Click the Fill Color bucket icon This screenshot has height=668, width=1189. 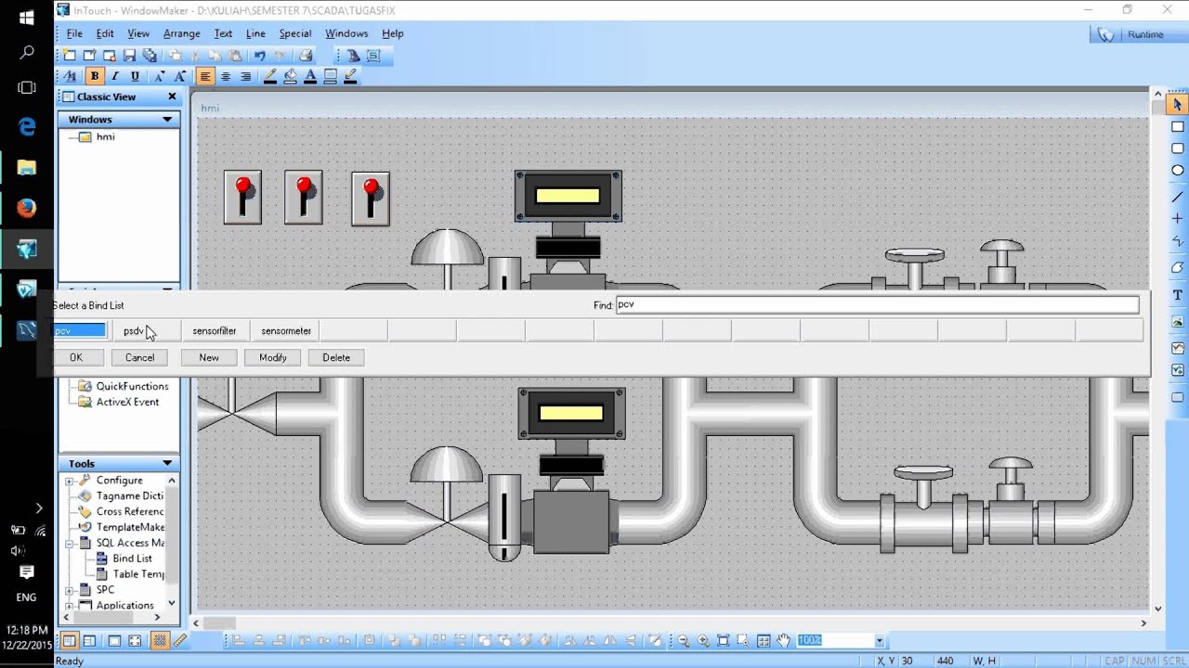tap(291, 76)
